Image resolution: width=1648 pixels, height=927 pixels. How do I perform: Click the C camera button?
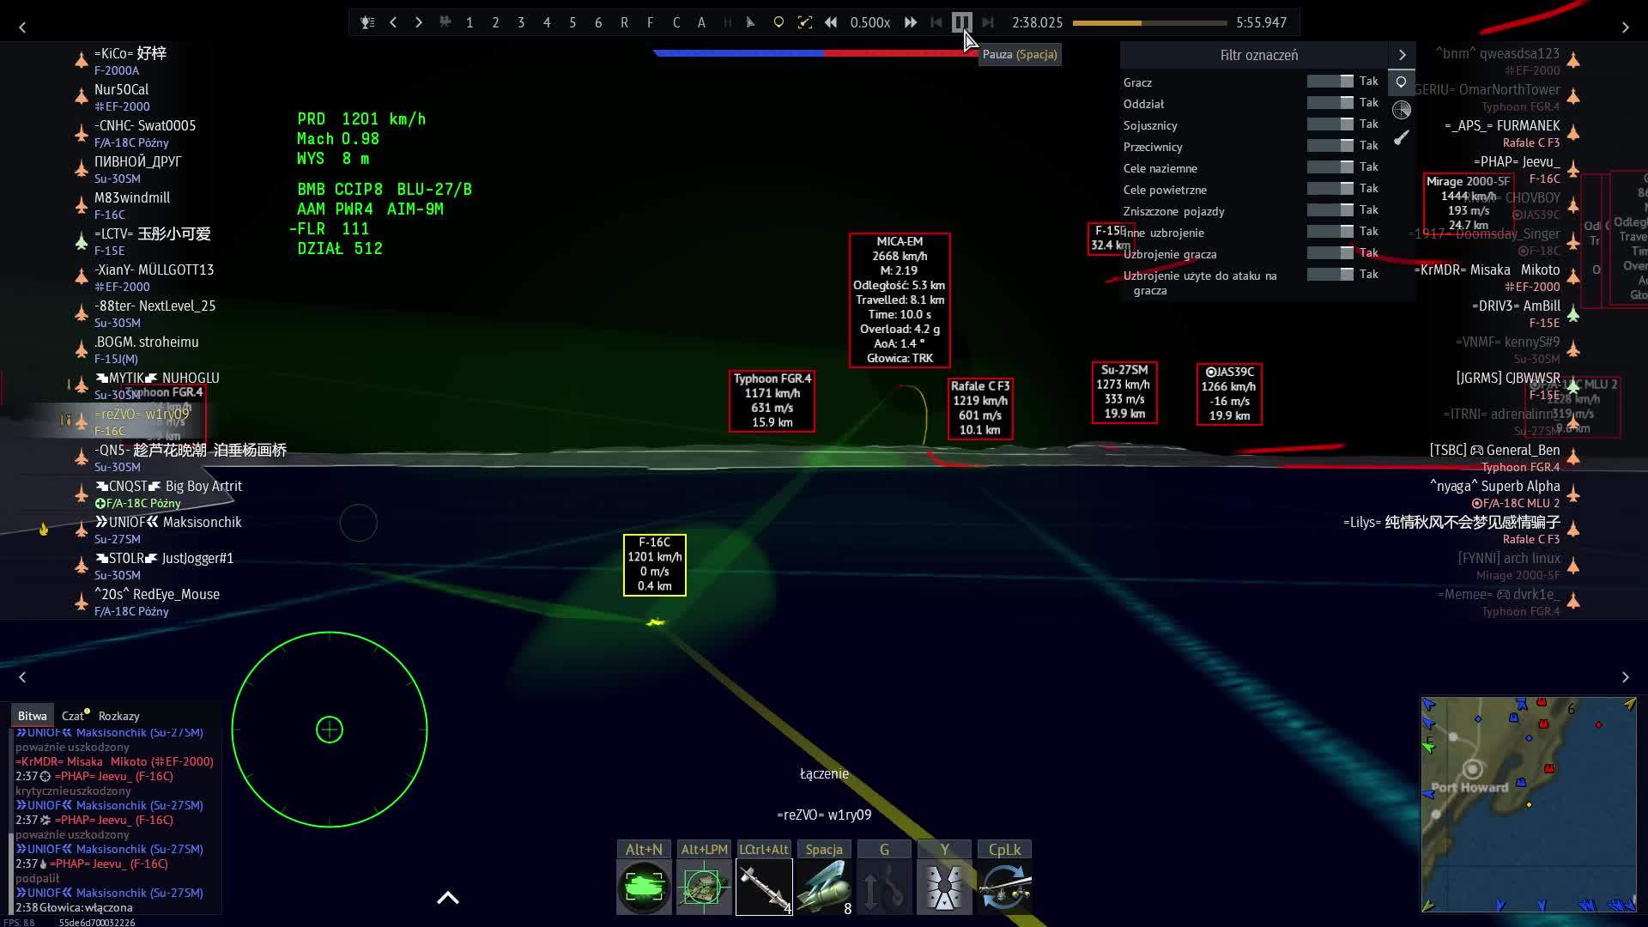tap(676, 22)
